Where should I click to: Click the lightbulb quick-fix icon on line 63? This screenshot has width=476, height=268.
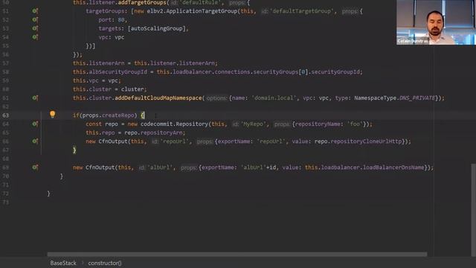pyautogui.click(x=53, y=114)
